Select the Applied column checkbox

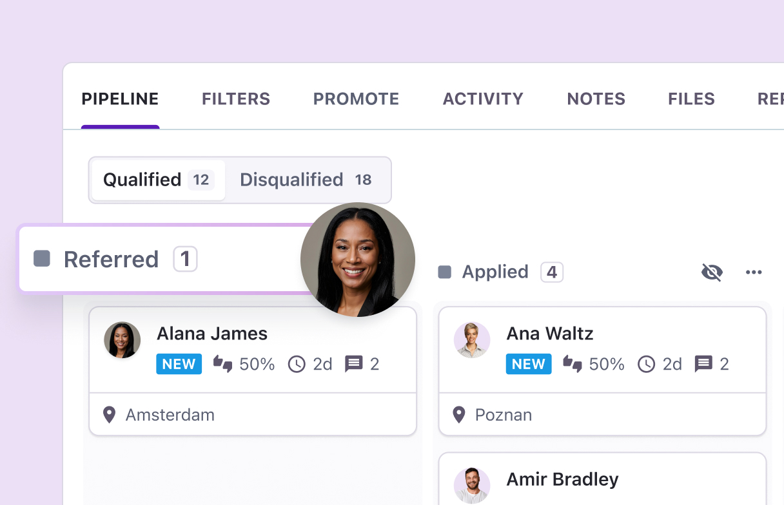coord(444,272)
